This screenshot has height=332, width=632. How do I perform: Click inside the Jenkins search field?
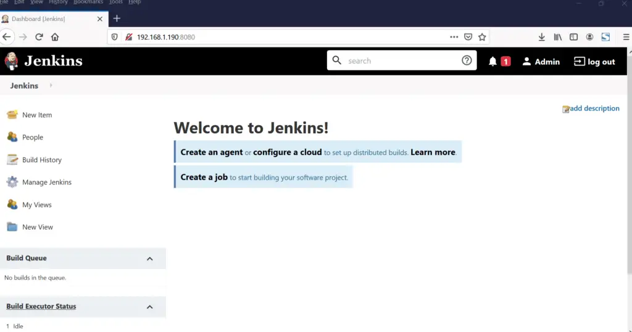401,60
